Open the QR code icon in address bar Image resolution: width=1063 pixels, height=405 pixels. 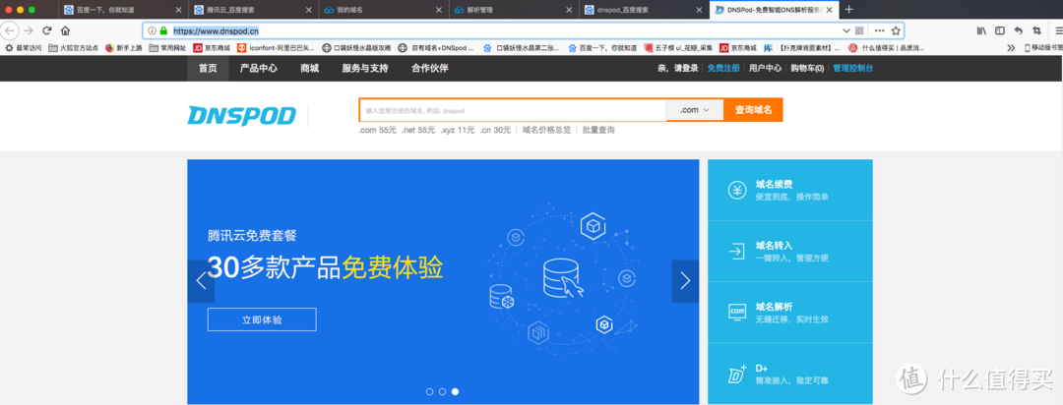coord(859,30)
